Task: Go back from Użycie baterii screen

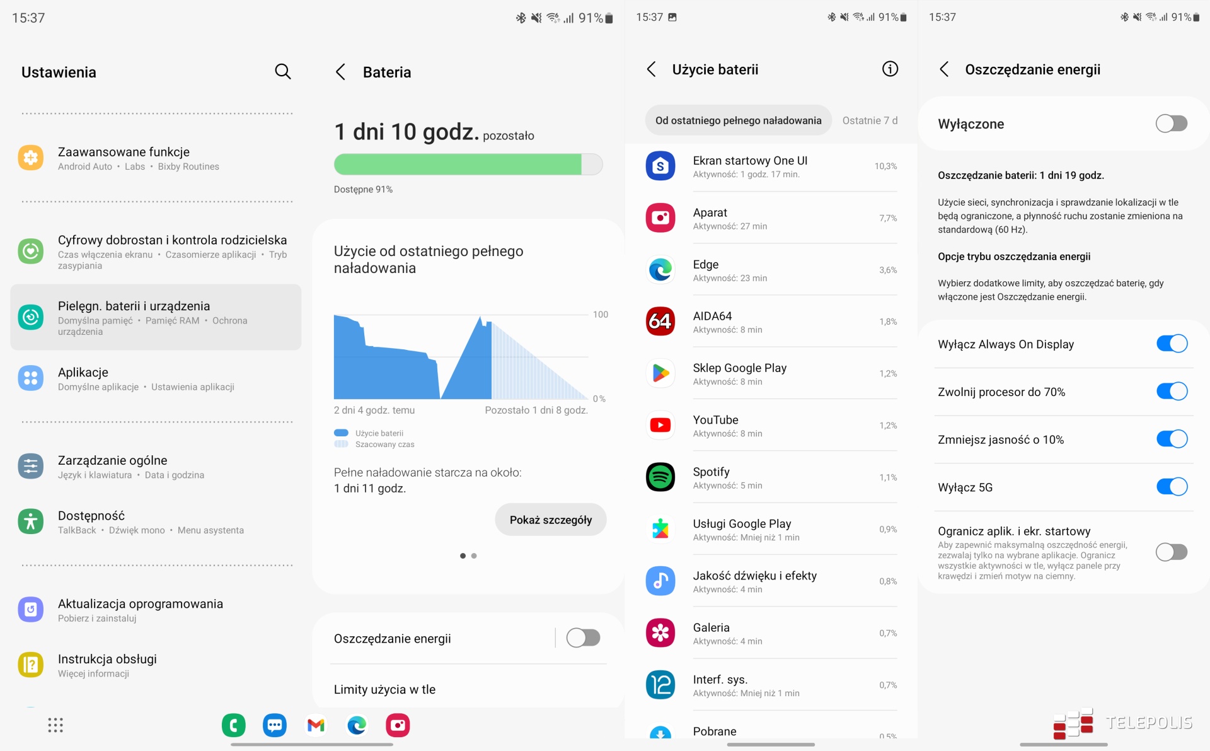Action: click(652, 69)
